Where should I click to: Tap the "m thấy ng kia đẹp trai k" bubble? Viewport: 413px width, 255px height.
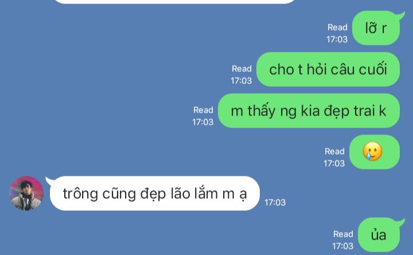point(309,111)
